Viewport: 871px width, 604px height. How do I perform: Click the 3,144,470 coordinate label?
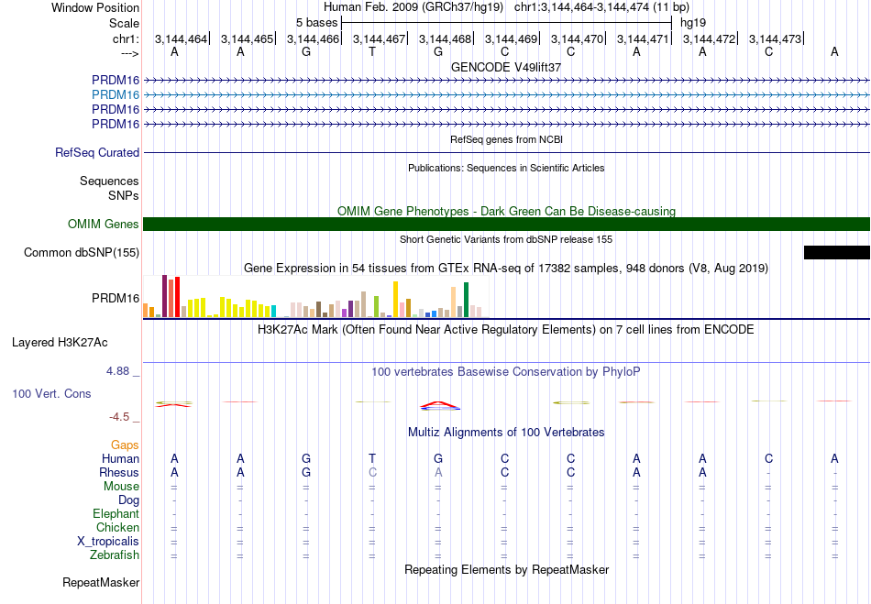[x=577, y=38]
